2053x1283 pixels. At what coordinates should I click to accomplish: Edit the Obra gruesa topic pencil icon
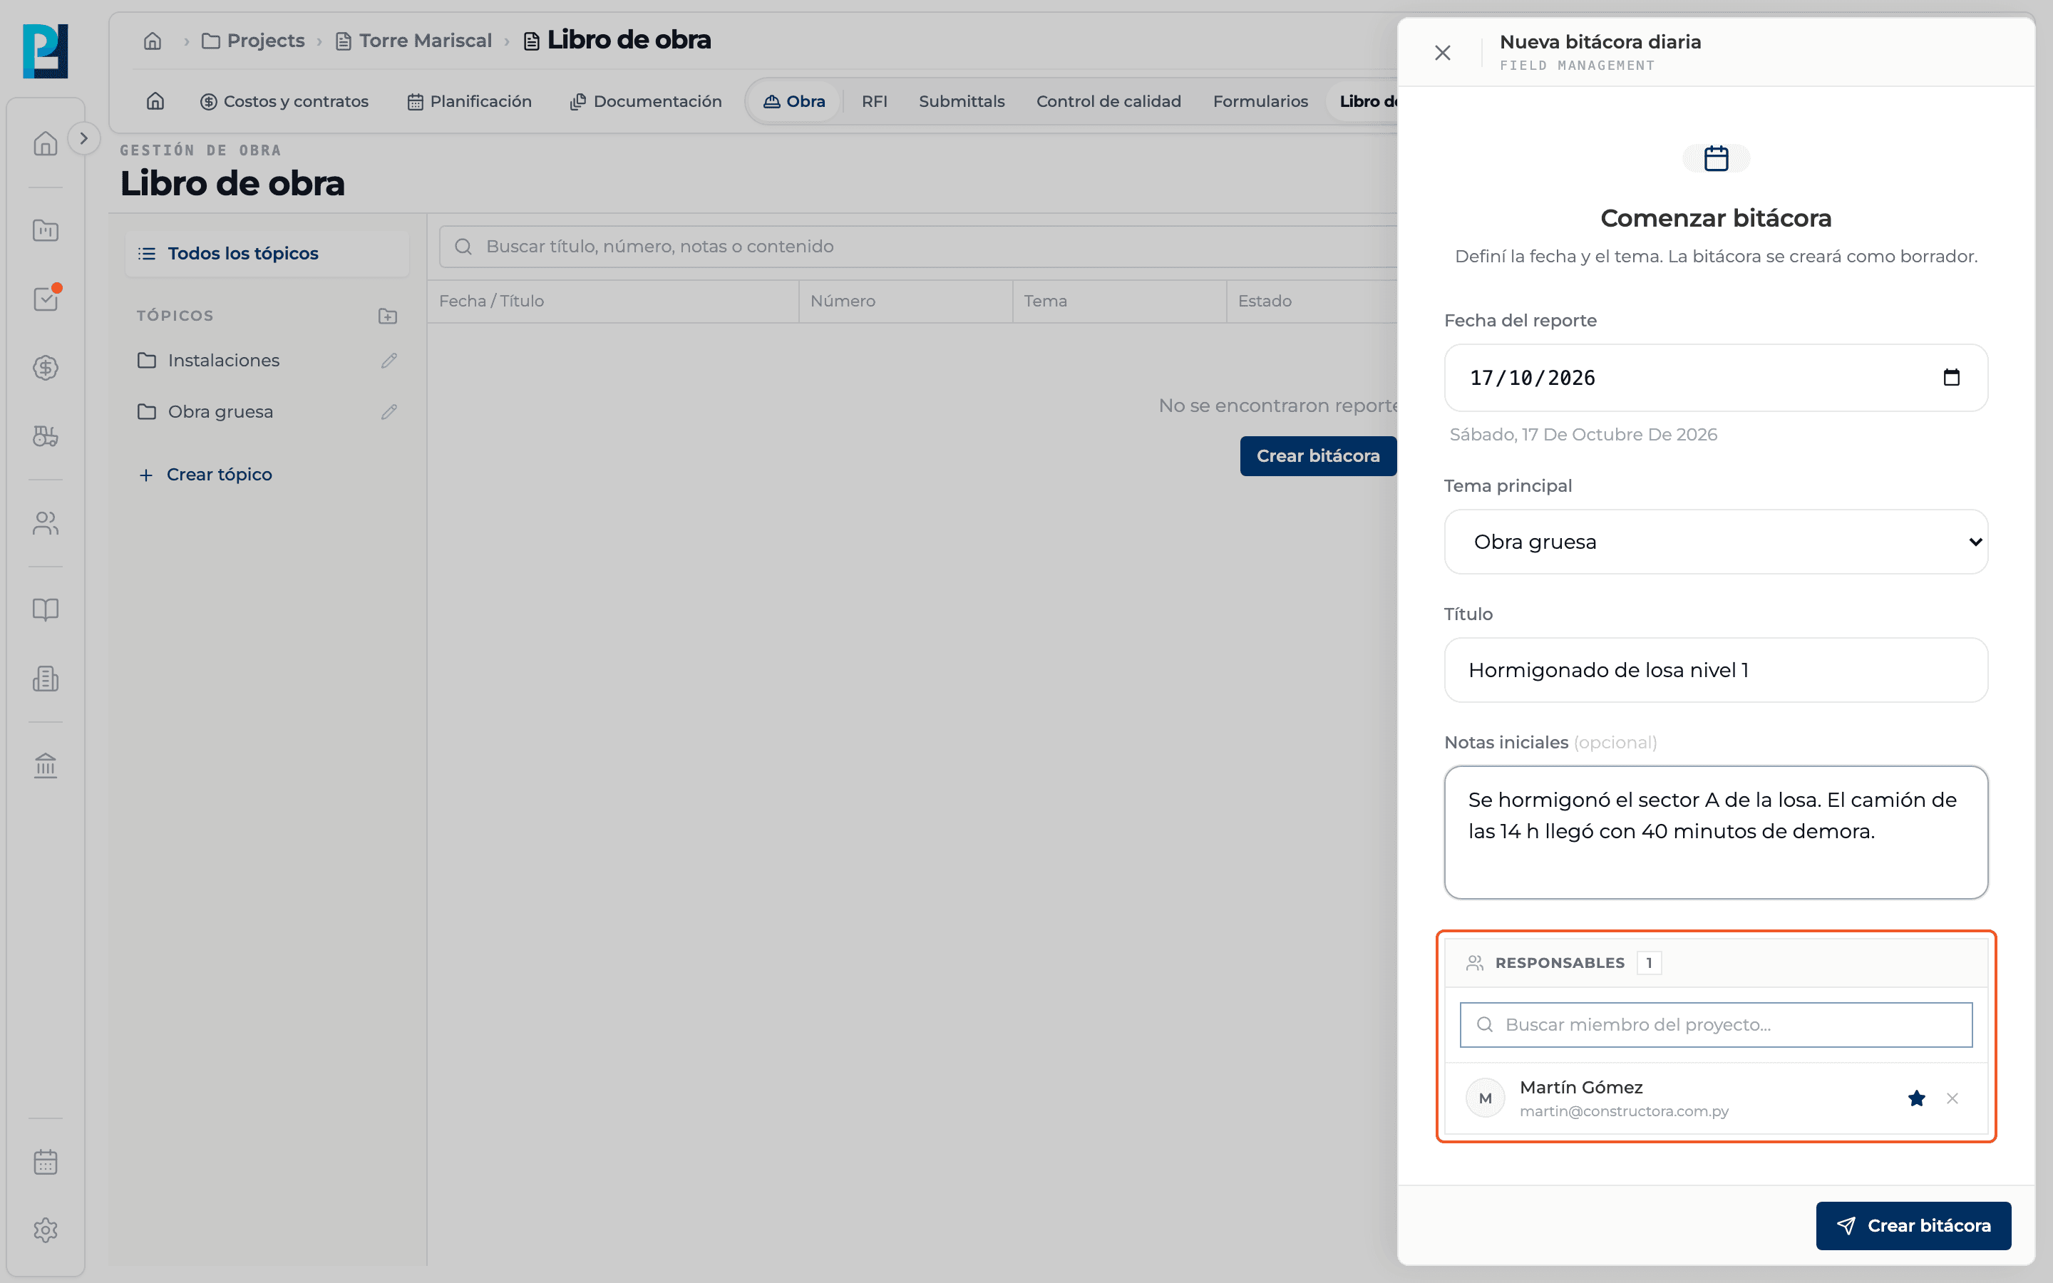(389, 411)
